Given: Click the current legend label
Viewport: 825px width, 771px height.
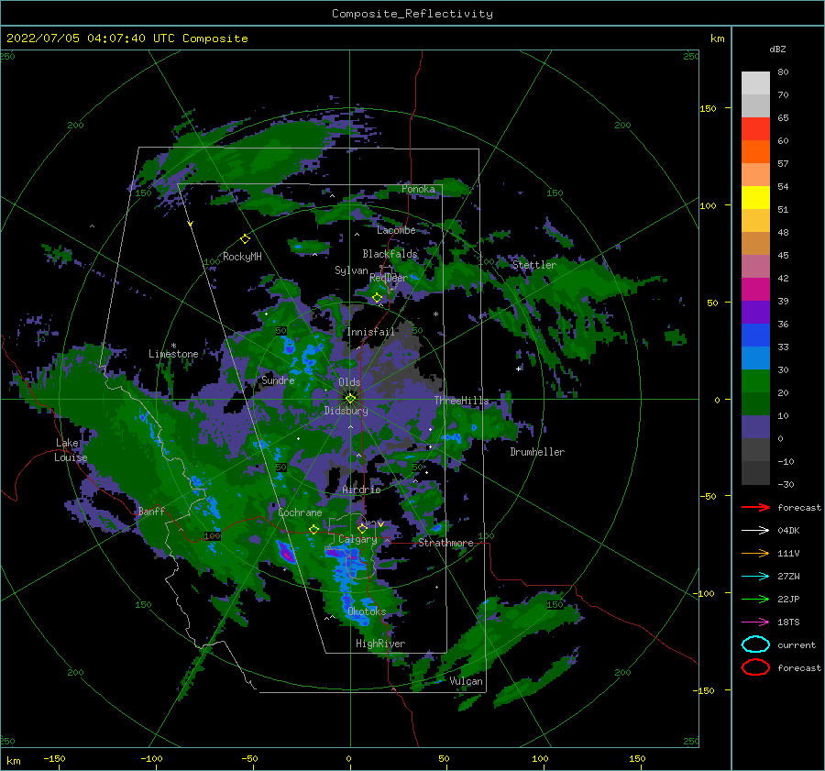Looking at the screenshot, I should pyautogui.click(x=797, y=644).
